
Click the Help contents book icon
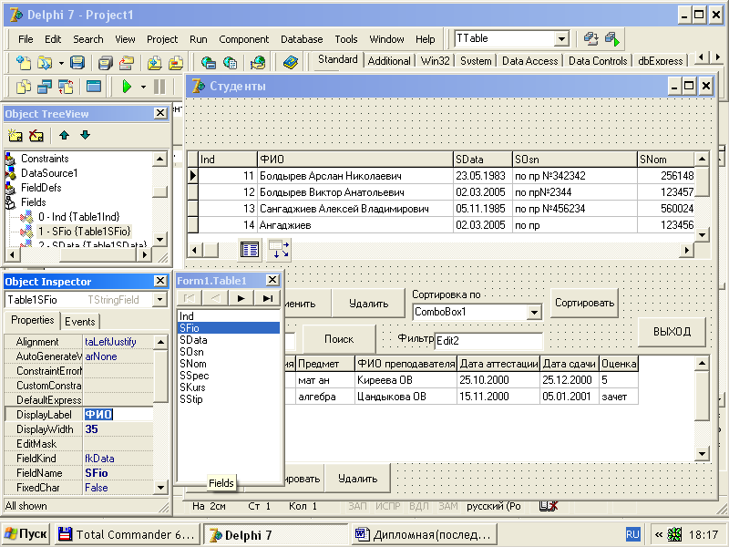tap(291, 62)
